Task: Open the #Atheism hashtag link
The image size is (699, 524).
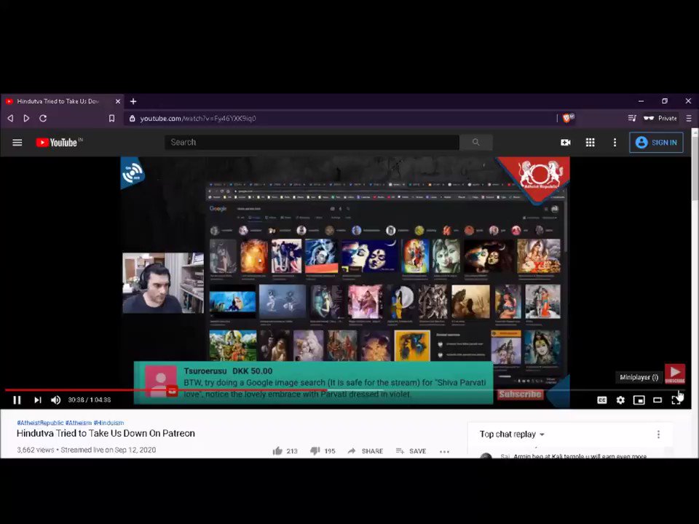Action: click(79, 423)
